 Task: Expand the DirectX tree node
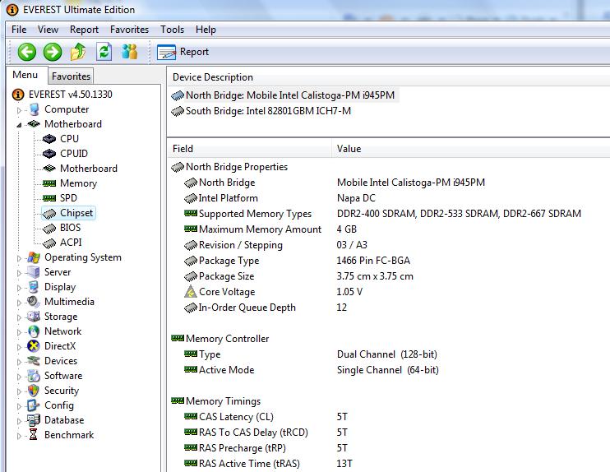pos(19,347)
